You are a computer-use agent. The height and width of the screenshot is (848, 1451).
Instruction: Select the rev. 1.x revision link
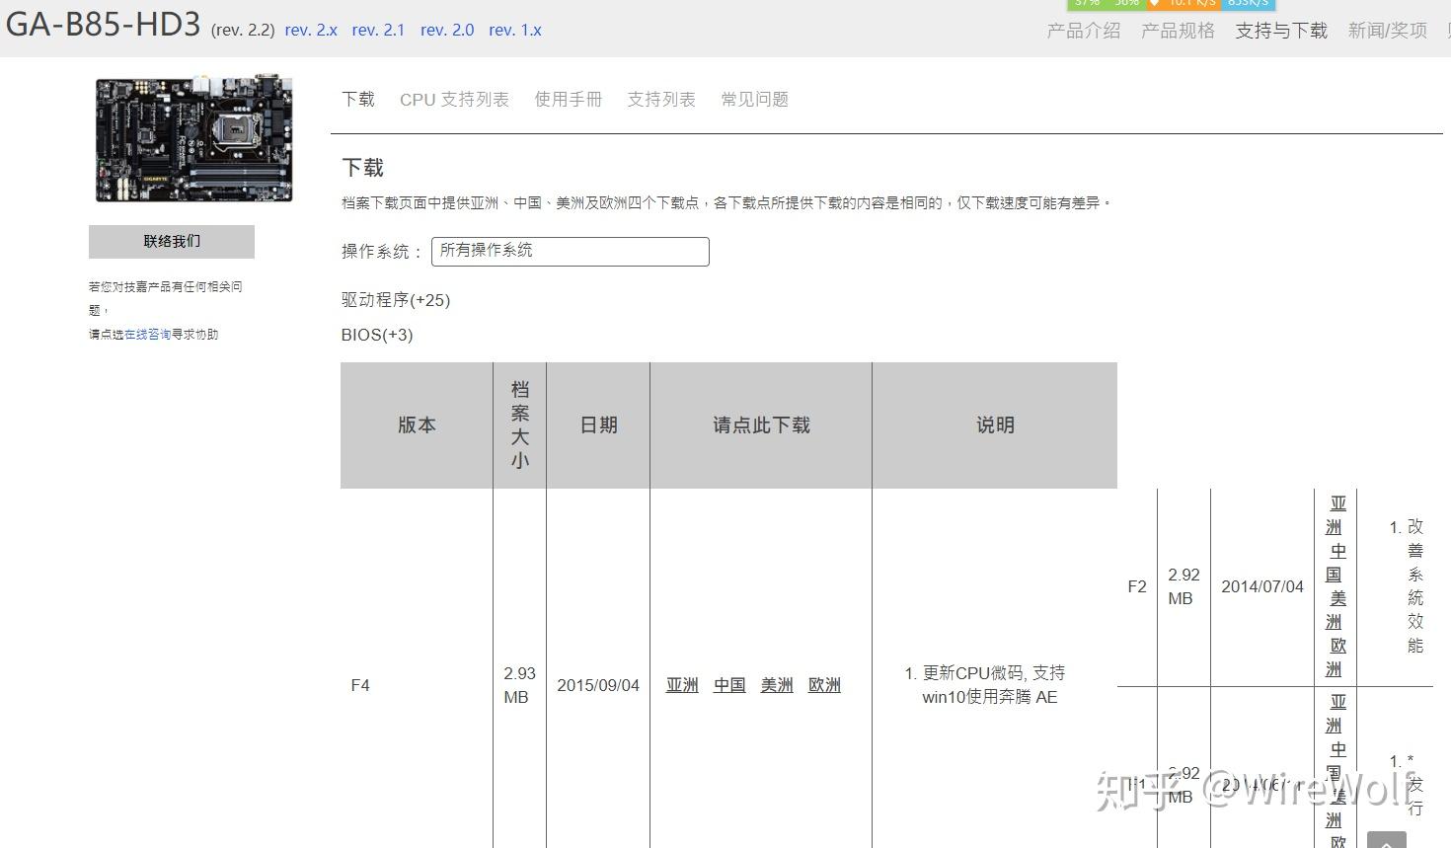514,30
